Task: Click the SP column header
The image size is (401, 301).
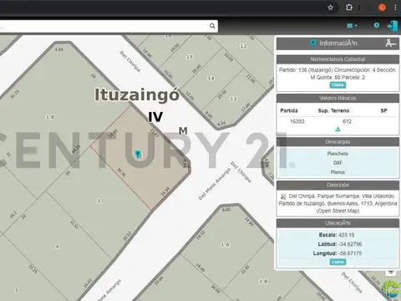Action: pos(383,110)
